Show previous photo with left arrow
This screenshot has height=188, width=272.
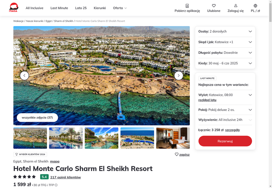click(24, 75)
